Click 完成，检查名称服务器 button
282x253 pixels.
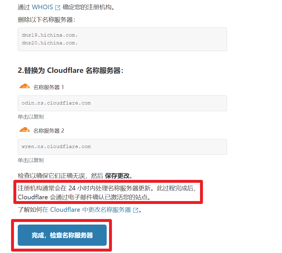pos(62,235)
